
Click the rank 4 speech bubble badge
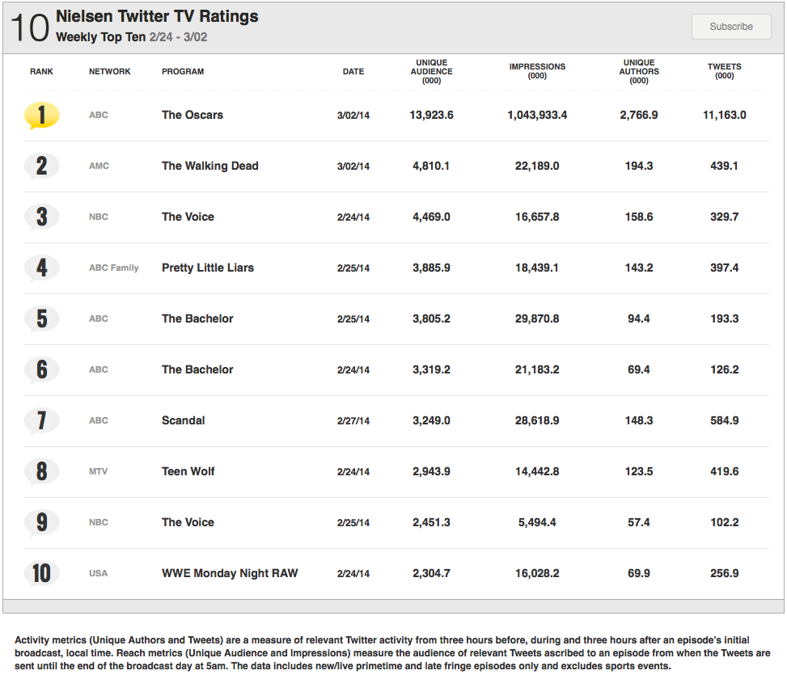[42, 268]
